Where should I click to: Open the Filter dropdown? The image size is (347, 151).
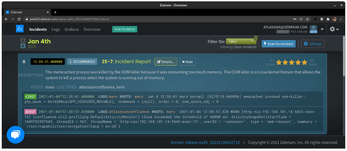click(x=241, y=41)
